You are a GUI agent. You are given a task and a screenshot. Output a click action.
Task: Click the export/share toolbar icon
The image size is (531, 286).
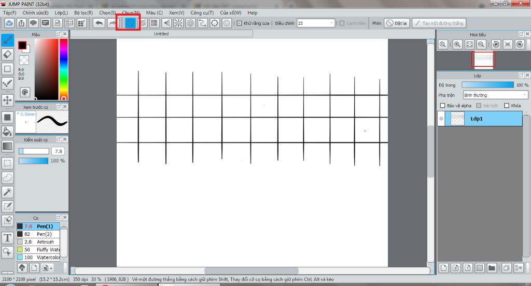(x=21, y=23)
